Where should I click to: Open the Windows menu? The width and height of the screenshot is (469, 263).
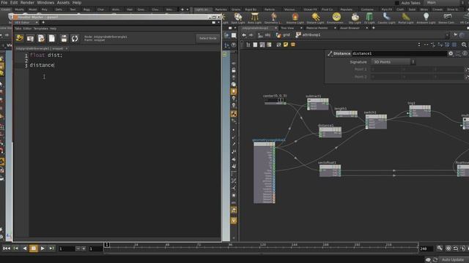pos(45,3)
